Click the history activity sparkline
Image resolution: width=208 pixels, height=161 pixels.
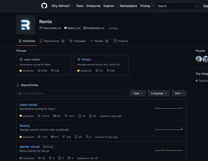169,129
